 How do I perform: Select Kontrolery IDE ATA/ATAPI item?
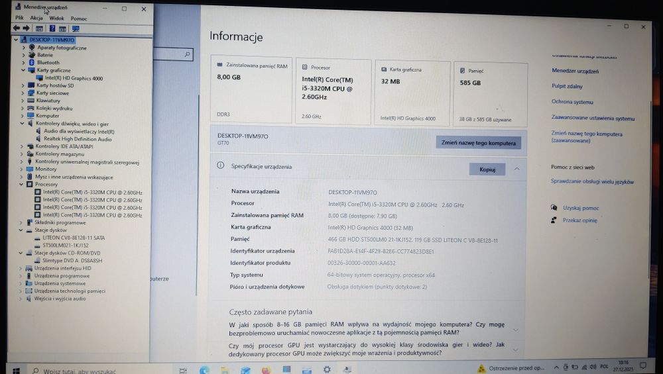64,146
